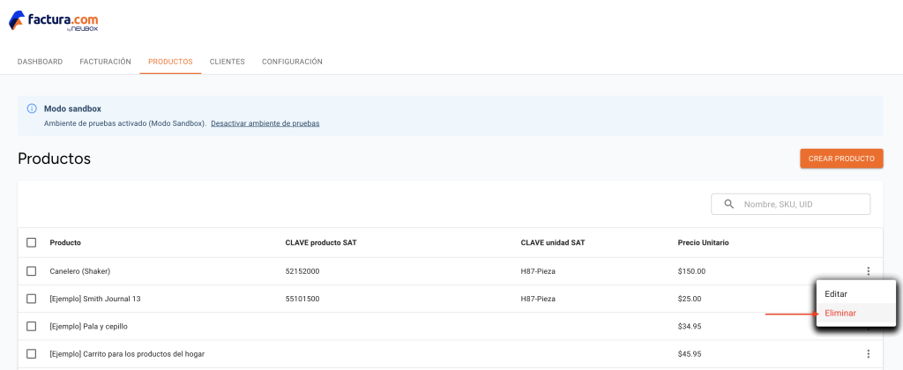Viewport: 903px width, 370px height.
Task: Check the Smith Journal 13 row checkbox
Action: pyautogui.click(x=32, y=299)
